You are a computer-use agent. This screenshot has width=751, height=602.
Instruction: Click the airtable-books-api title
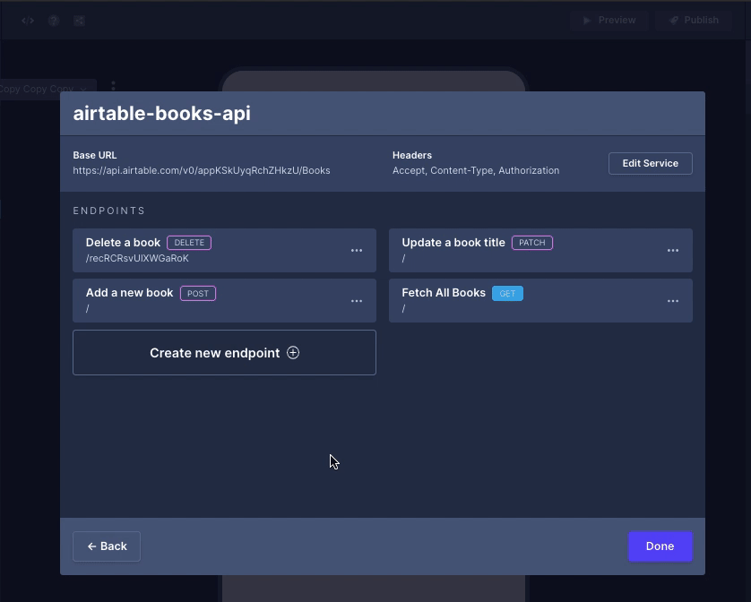click(161, 114)
